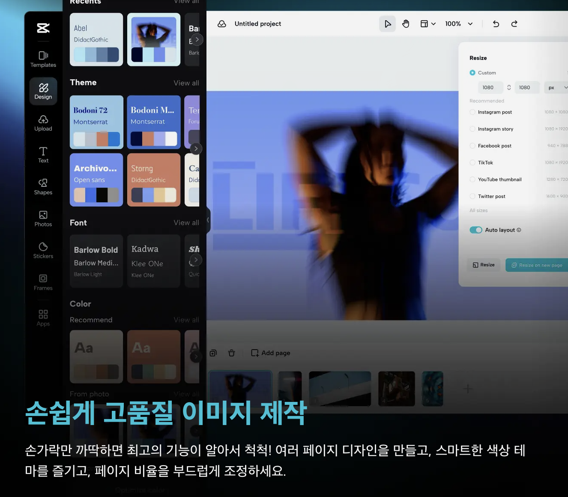Add a new page with plus icon
Screen dimensions: 568x497
468,389
